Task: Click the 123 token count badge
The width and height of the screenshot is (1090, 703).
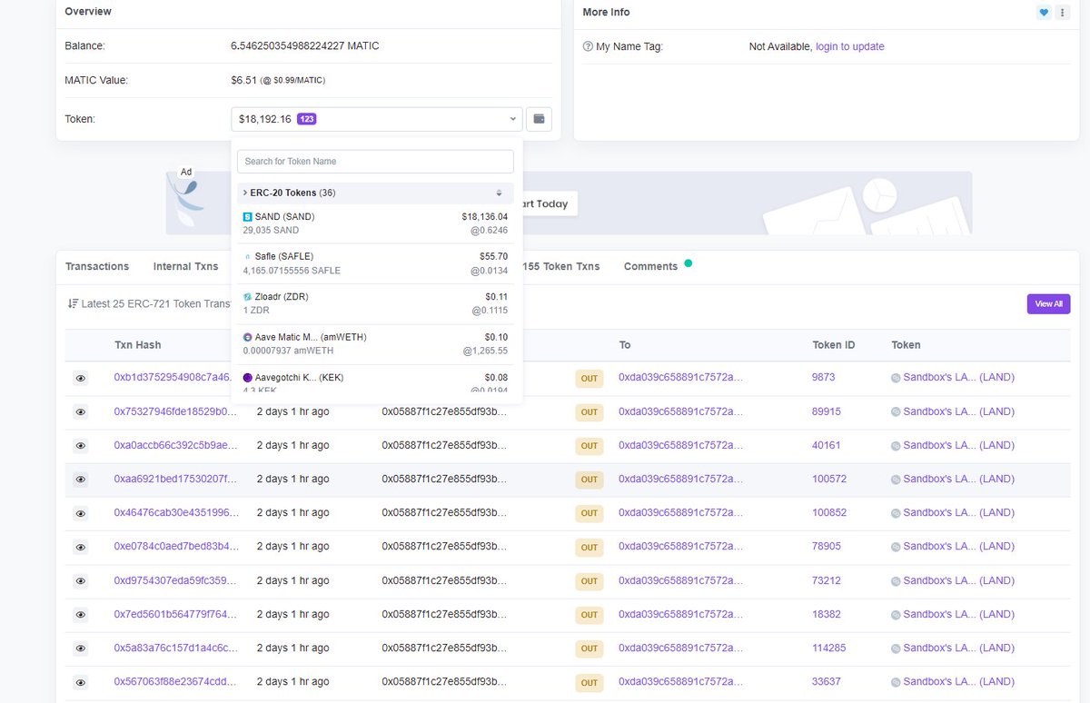Action: tap(306, 119)
